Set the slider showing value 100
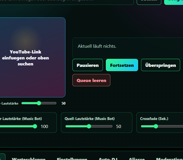The image size is (183, 160). point(18,126)
